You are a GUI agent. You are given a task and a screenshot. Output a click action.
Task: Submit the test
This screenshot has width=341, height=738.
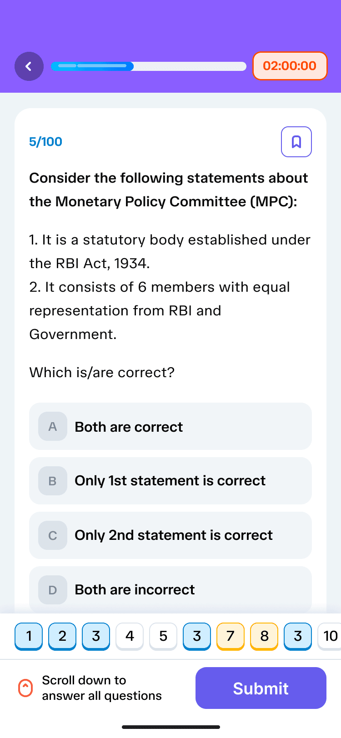tap(261, 688)
